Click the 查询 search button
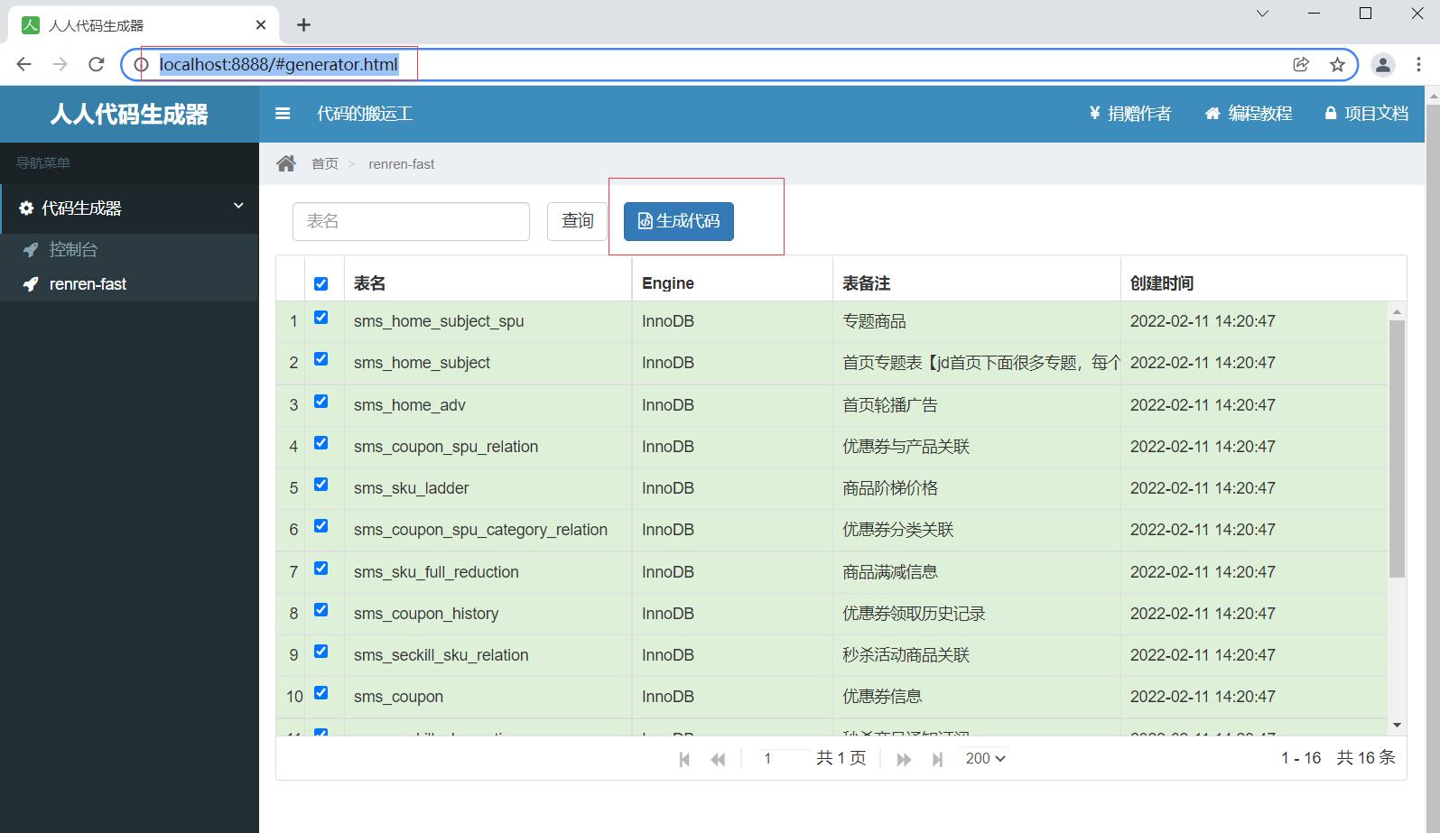This screenshot has width=1440, height=833. tap(578, 221)
